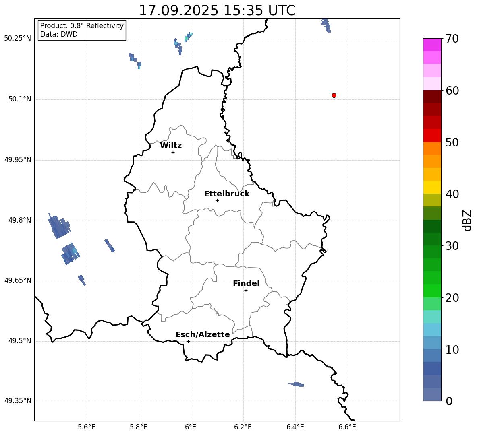Click the 5.6°E longitude label

pyautogui.click(x=86, y=427)
